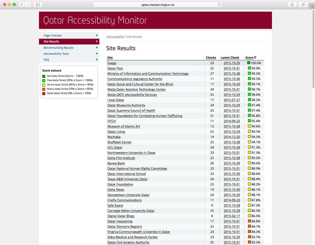Image resolution: width=315 pixels, height=245 pixels.
Task: Open the Safe Space link
Action: pos(115,205)
